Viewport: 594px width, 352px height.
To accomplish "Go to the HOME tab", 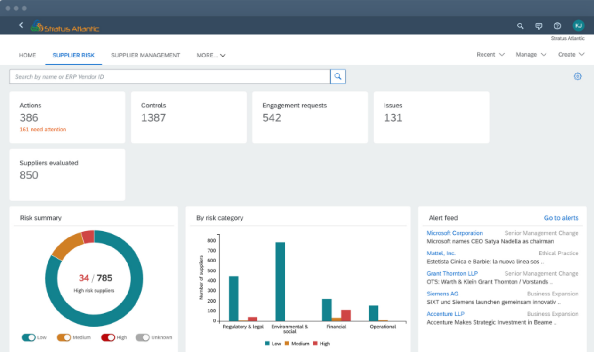I will click(27, 55).
